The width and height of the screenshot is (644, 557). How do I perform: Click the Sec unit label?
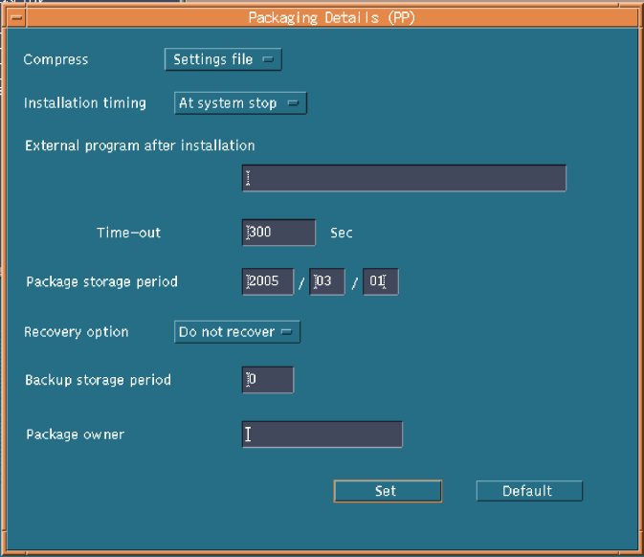tap(342, 233)
